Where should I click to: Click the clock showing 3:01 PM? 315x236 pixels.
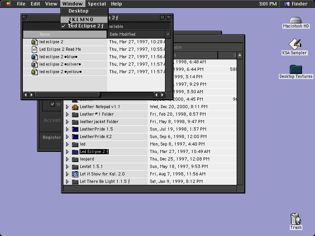pos(268,4)
